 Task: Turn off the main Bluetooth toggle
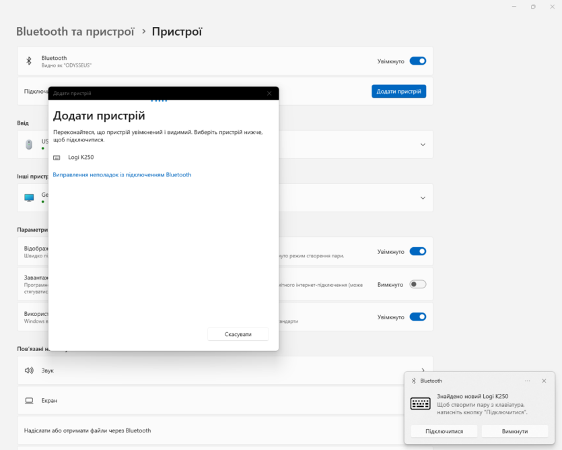point(418,61)
